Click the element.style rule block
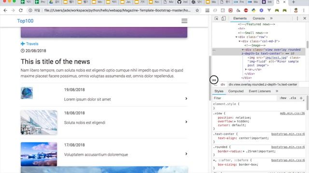The image size is (309, 173). [259, 106]
